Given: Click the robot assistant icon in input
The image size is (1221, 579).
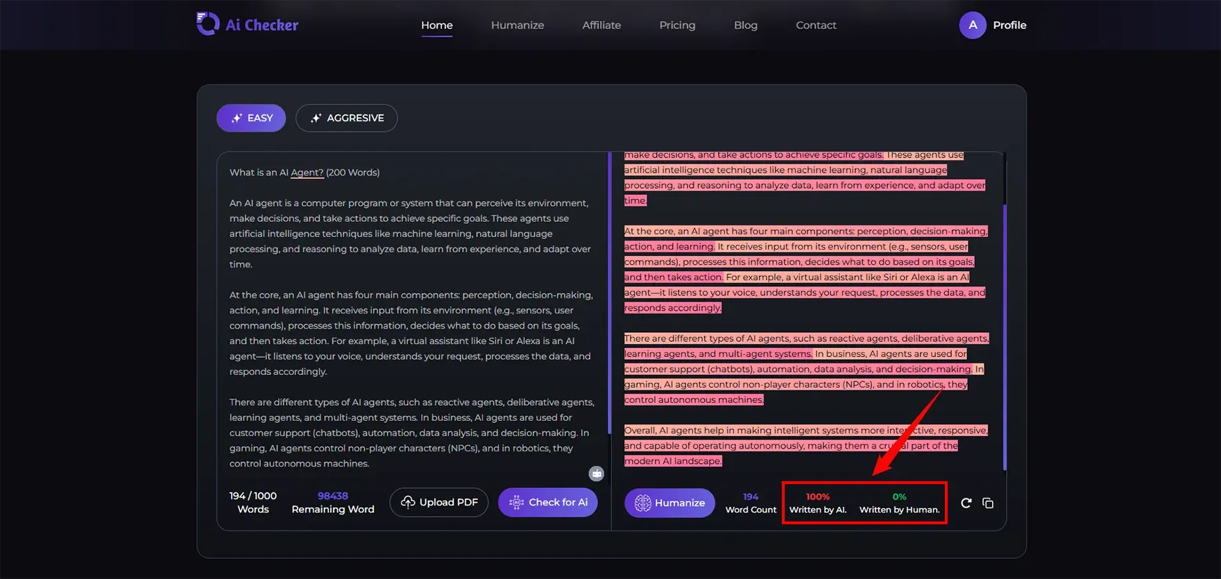Looking at the screenshot, I should point(597,474).
